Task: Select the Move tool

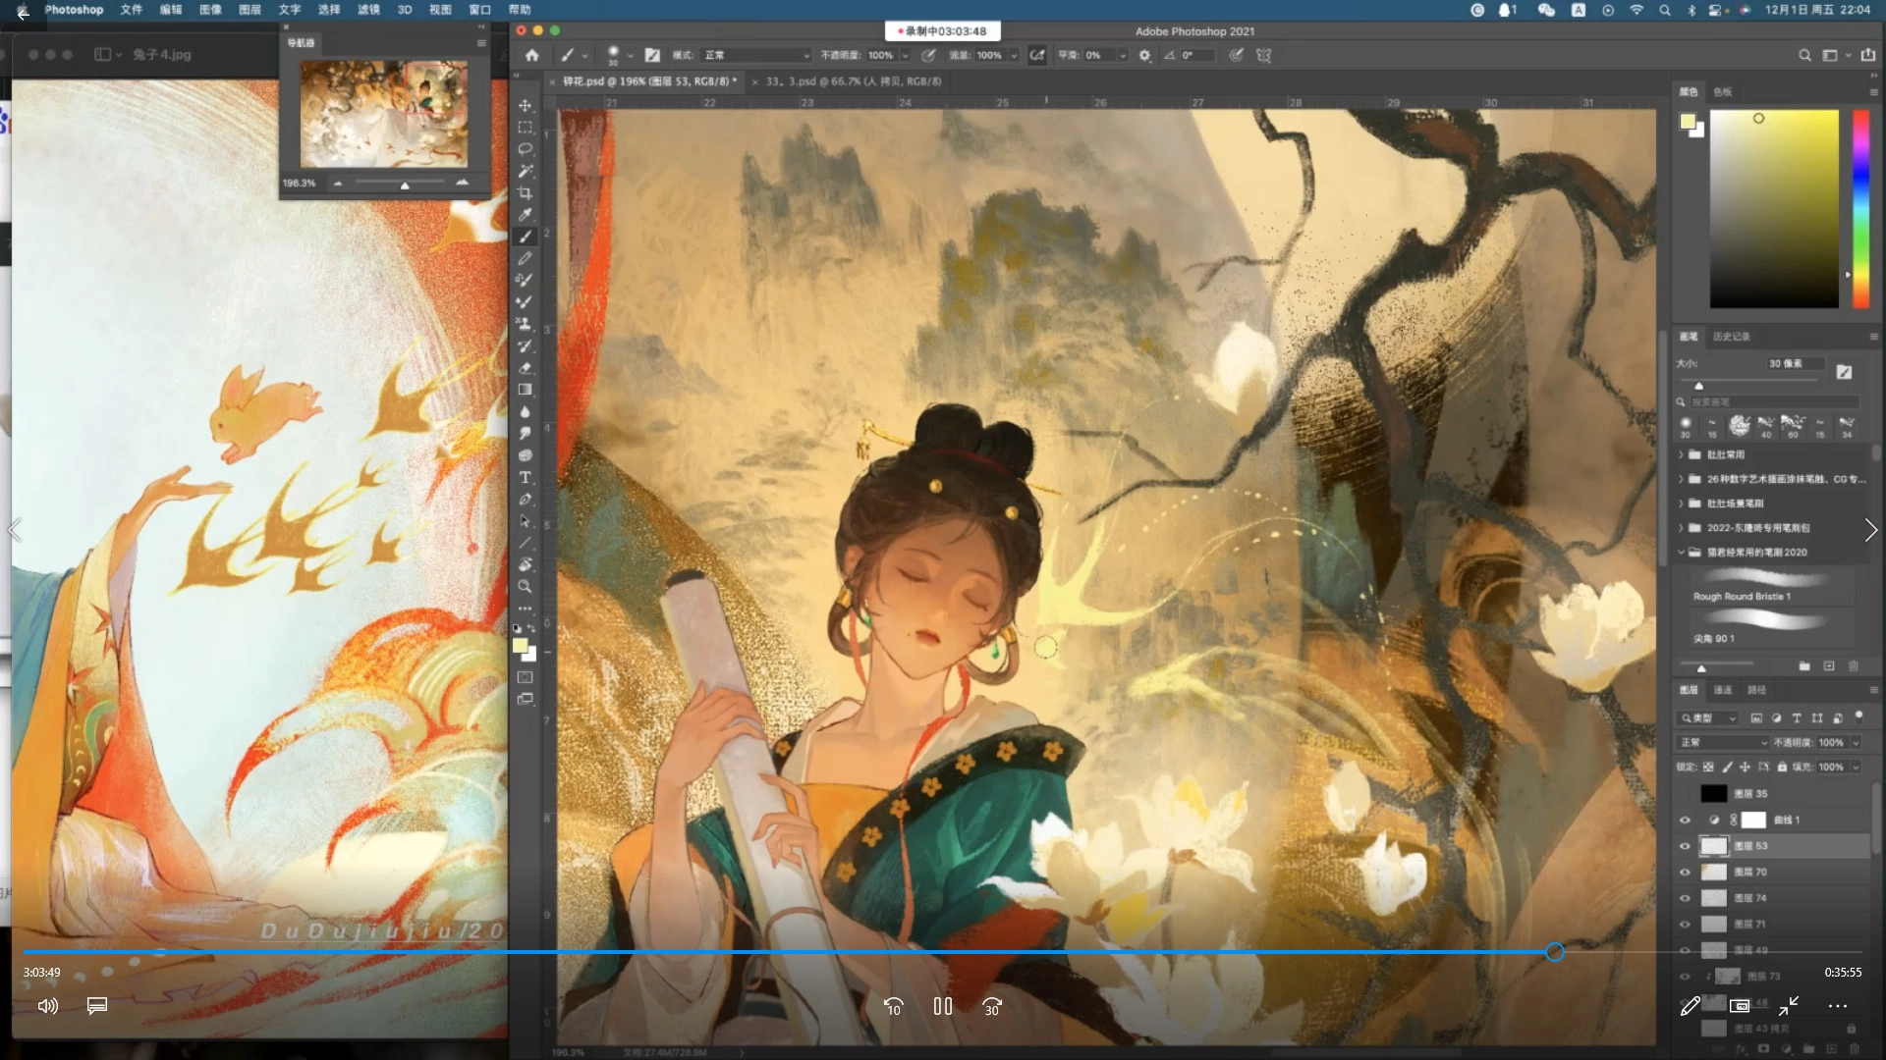Action: [526, 106]
